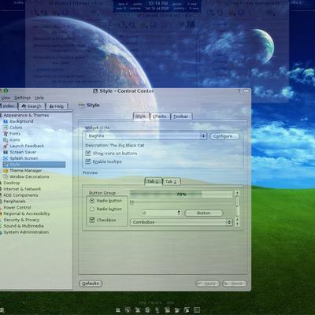
Task: Click the Defaults button
Action: point(91,283)
